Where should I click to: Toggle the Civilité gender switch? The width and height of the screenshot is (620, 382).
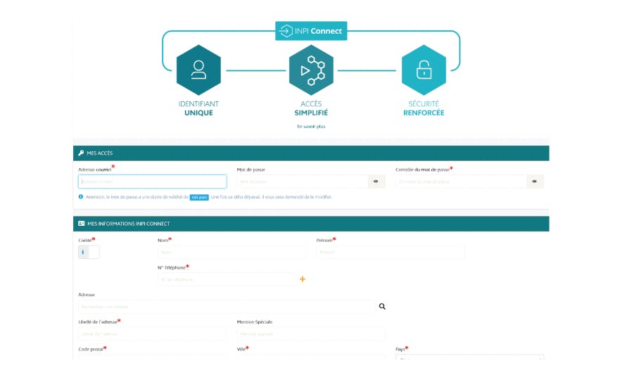[x=89, y=252]
